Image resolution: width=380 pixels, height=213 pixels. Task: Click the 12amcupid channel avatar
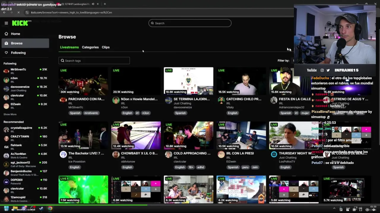pyautogui.click(x=6, y=199)
